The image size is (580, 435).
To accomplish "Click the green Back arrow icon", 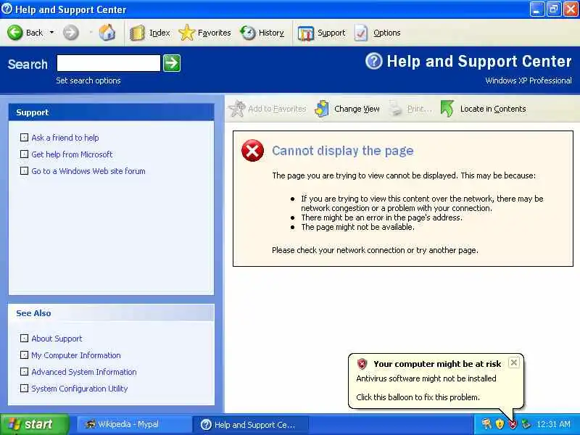I will (x=15, y=33).
